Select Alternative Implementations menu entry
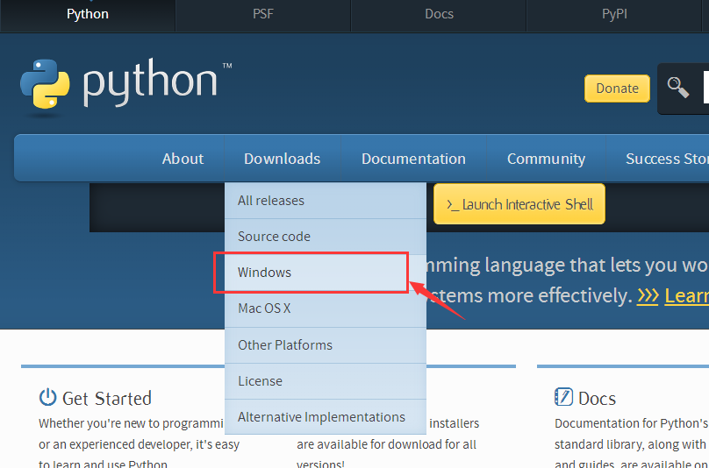The image size is (709, 468). (x=321, y=417)
